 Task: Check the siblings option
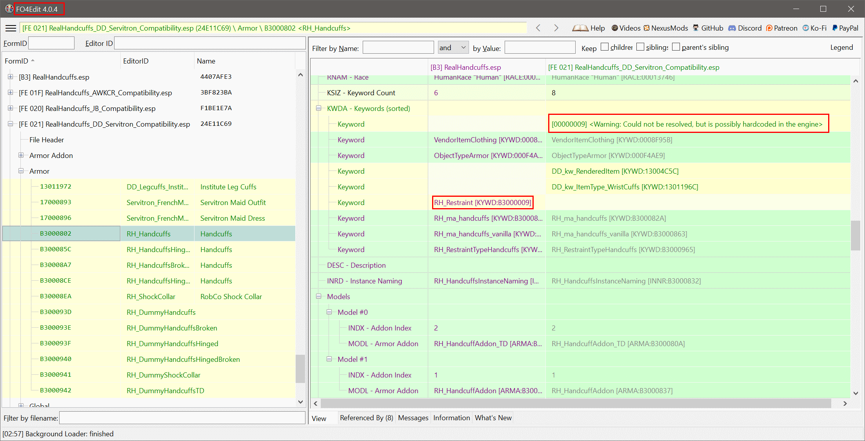click(x=640, y=46)
